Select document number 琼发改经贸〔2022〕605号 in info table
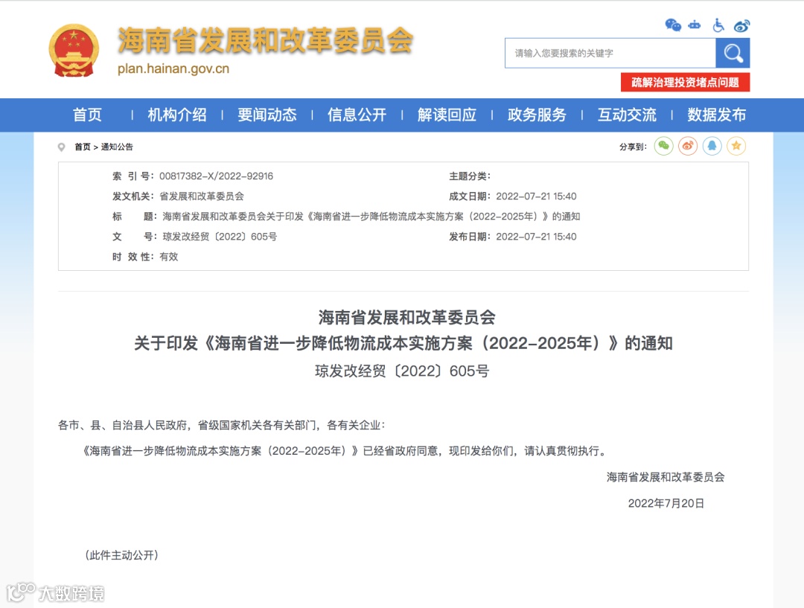 (x=220, y=237)
